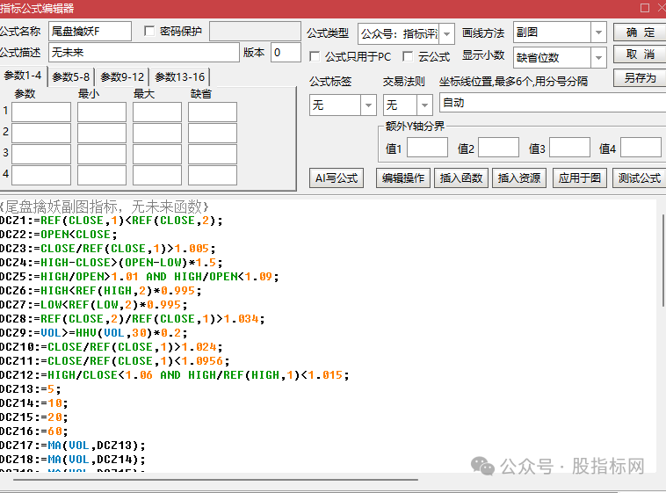Click the 值1 input field
This screenshot has width=666, height=493.
pyautogui.click(x=427, y=148)
